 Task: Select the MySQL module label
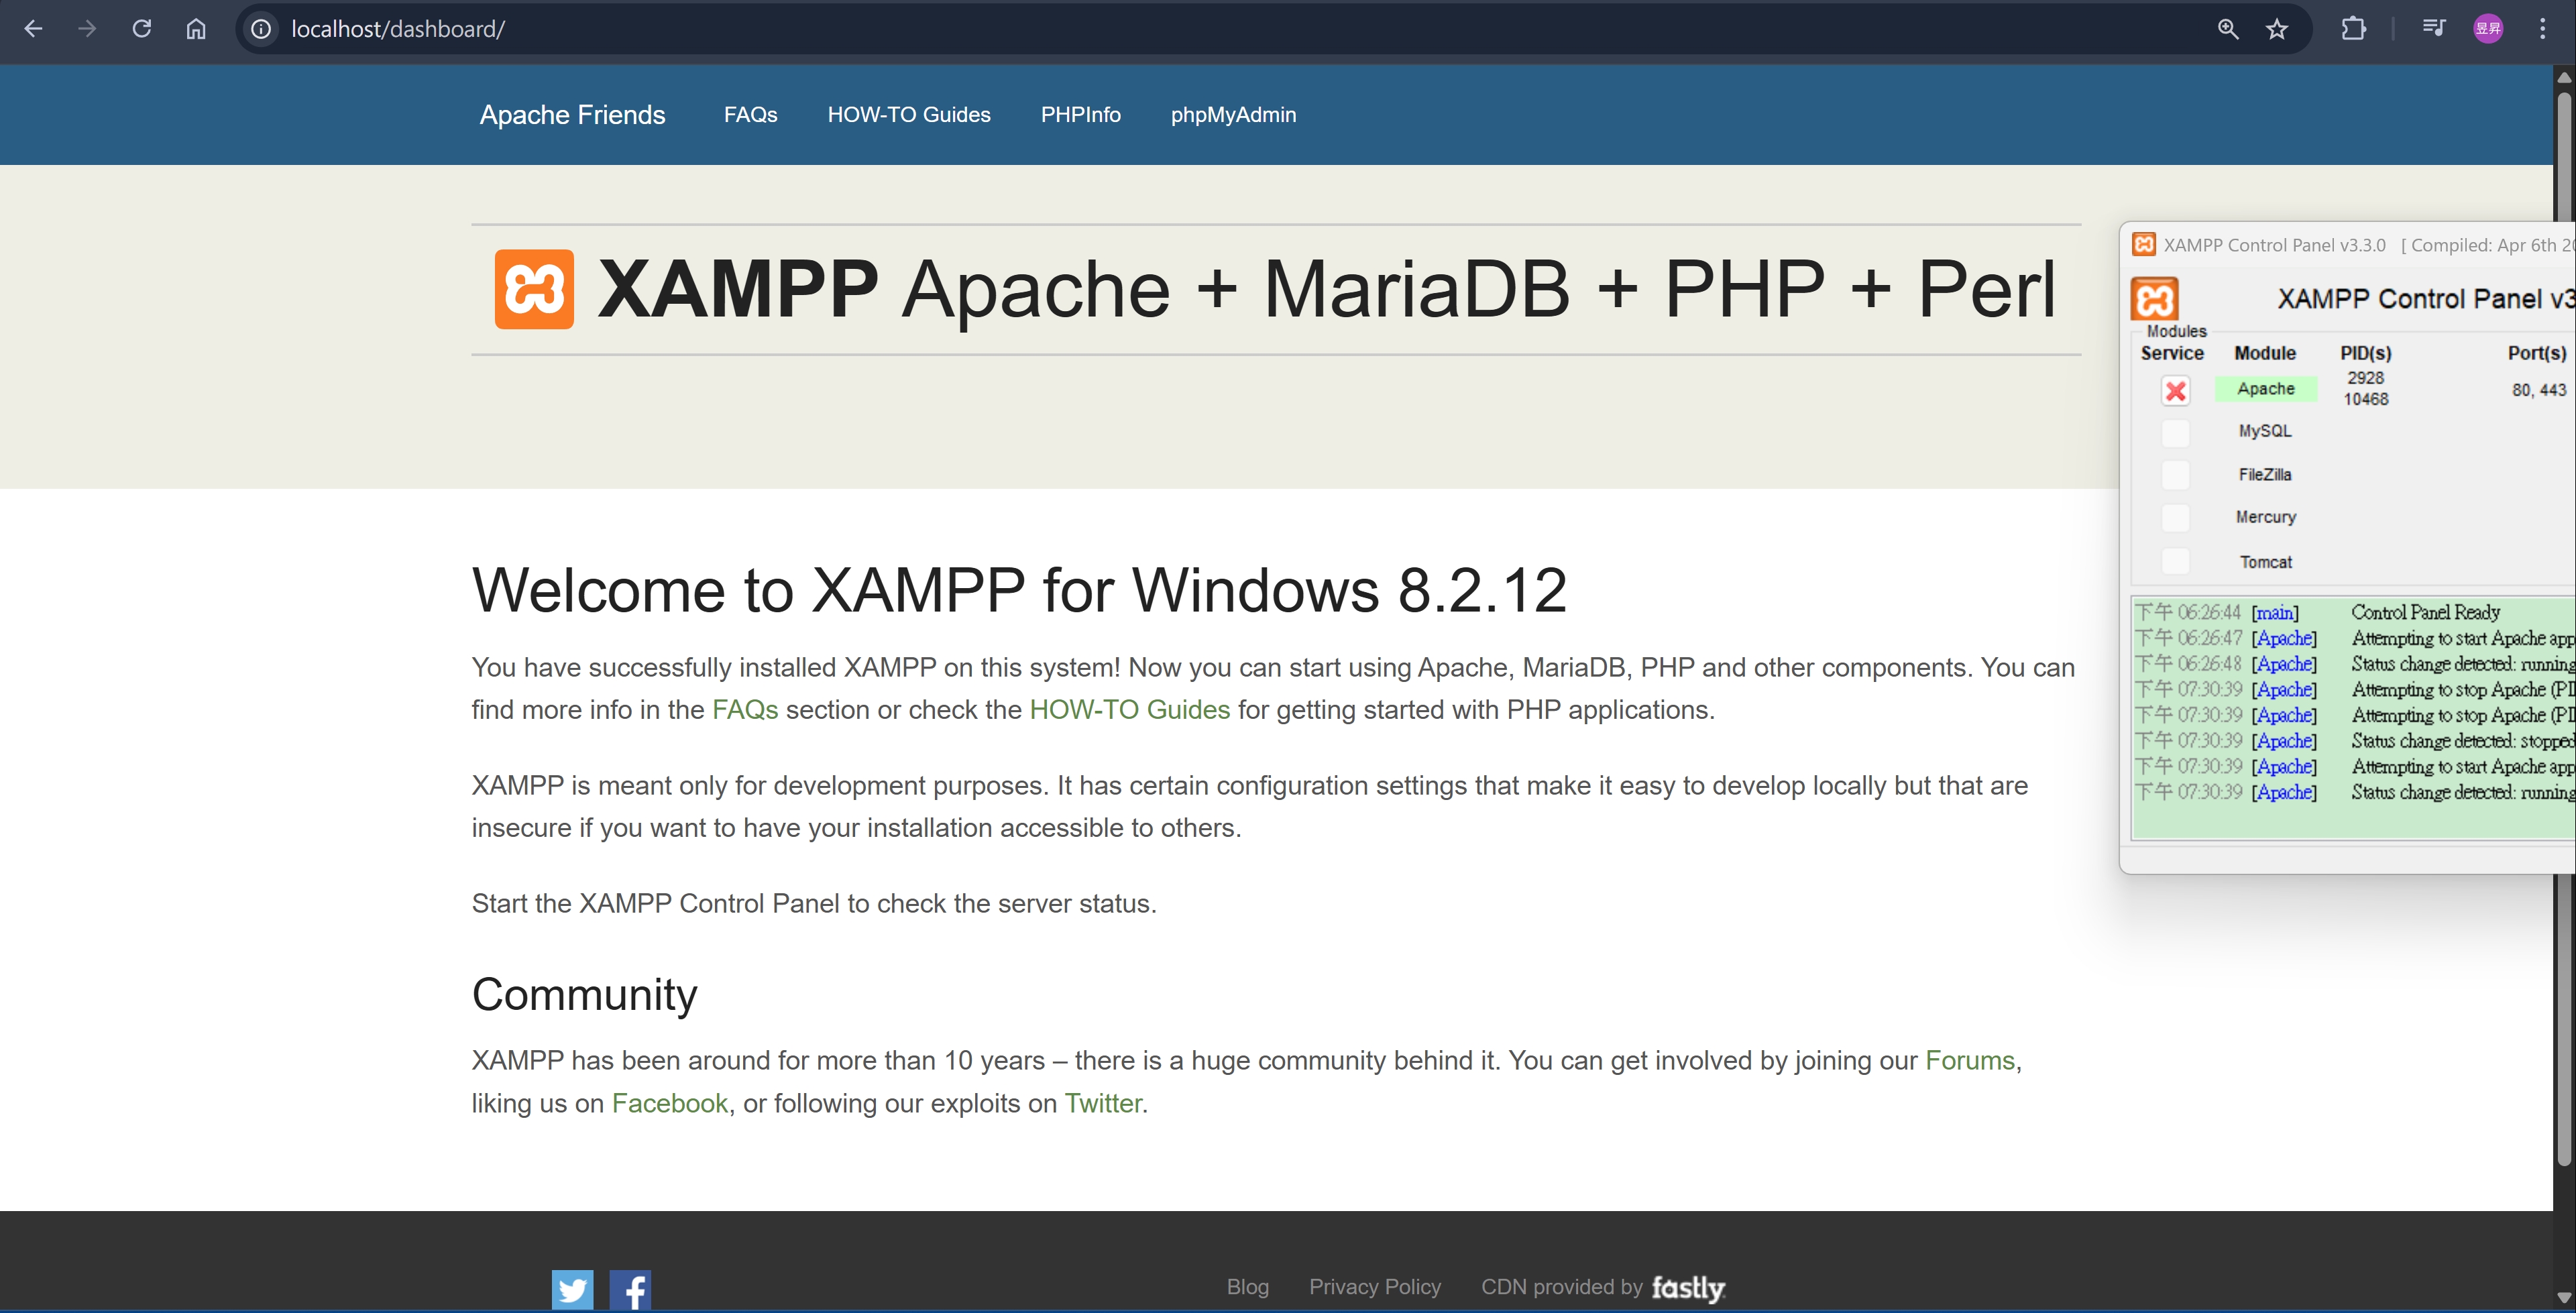pos(2265,431)
